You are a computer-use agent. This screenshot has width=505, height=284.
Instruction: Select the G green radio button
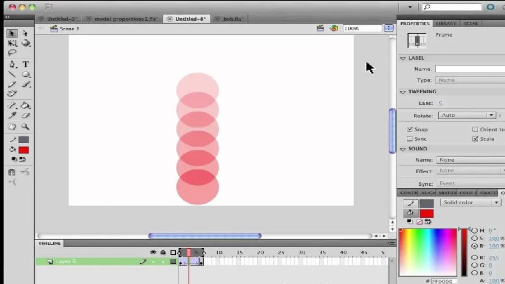[x=474, y=265]
